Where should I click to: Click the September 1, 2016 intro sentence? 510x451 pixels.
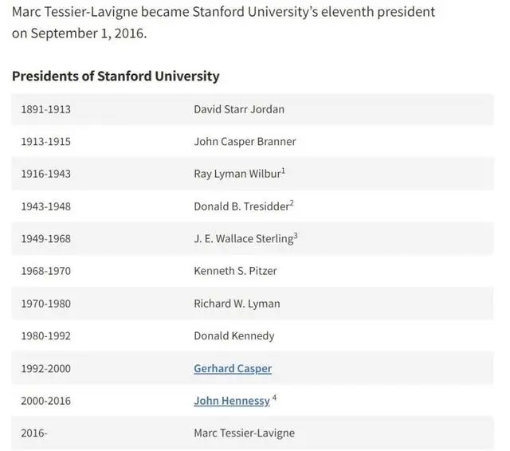pos(223,22)
